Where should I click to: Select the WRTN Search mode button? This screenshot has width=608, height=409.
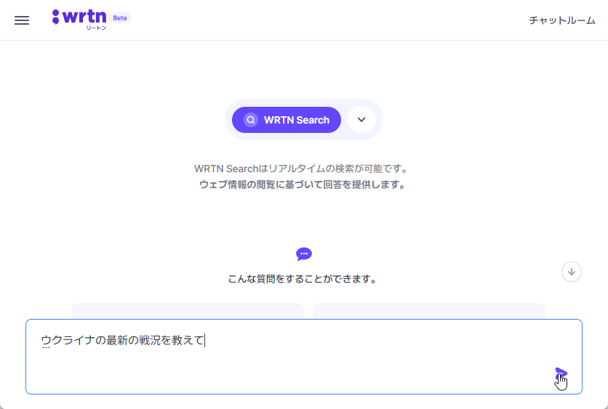click(x=286, y=120)
